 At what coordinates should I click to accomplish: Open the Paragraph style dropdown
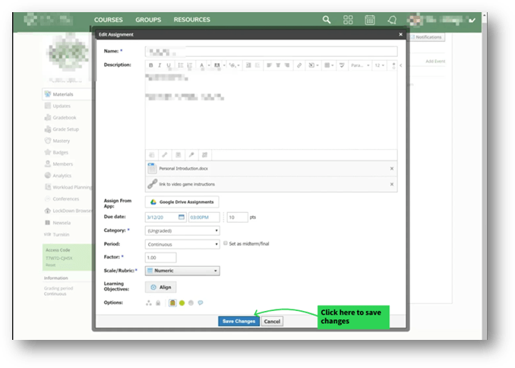coord(360,65)
